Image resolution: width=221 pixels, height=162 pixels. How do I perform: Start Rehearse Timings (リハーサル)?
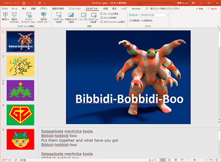pyautogui.click(x=83, y=17)
